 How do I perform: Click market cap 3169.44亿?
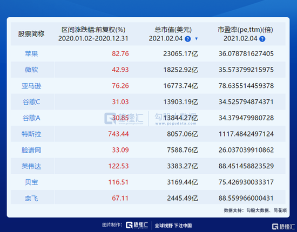click(x=183, y=182)
